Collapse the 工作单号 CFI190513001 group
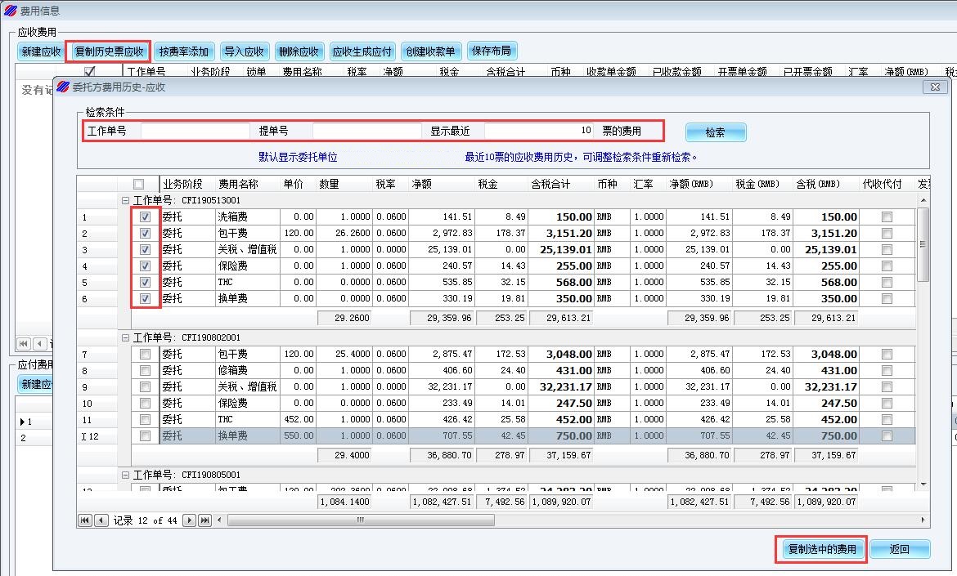 126,201
